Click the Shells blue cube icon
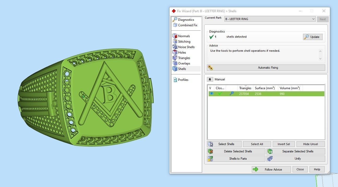338x187 pixels. (175, 69)
